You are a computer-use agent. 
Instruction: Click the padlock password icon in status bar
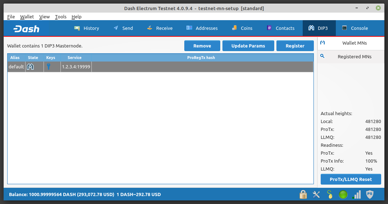coord(303,195)
